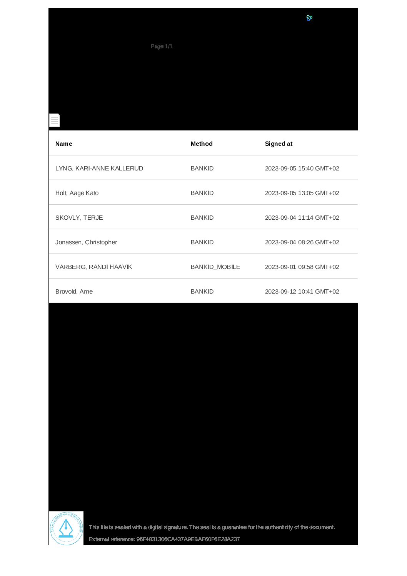Click the Brovold, Arne signer

pyautogui.click(x=74, y=291)
